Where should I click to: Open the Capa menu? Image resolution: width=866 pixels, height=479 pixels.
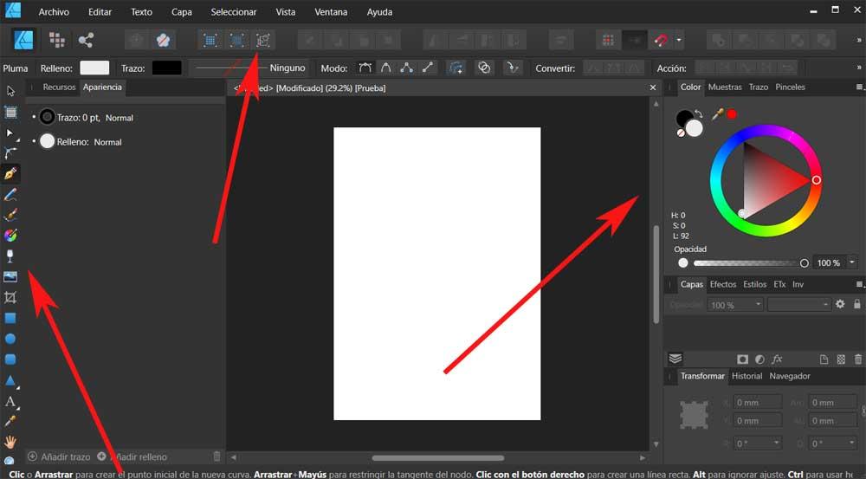[181, 11]
